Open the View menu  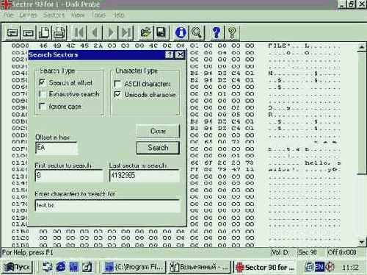coord(78,15)
